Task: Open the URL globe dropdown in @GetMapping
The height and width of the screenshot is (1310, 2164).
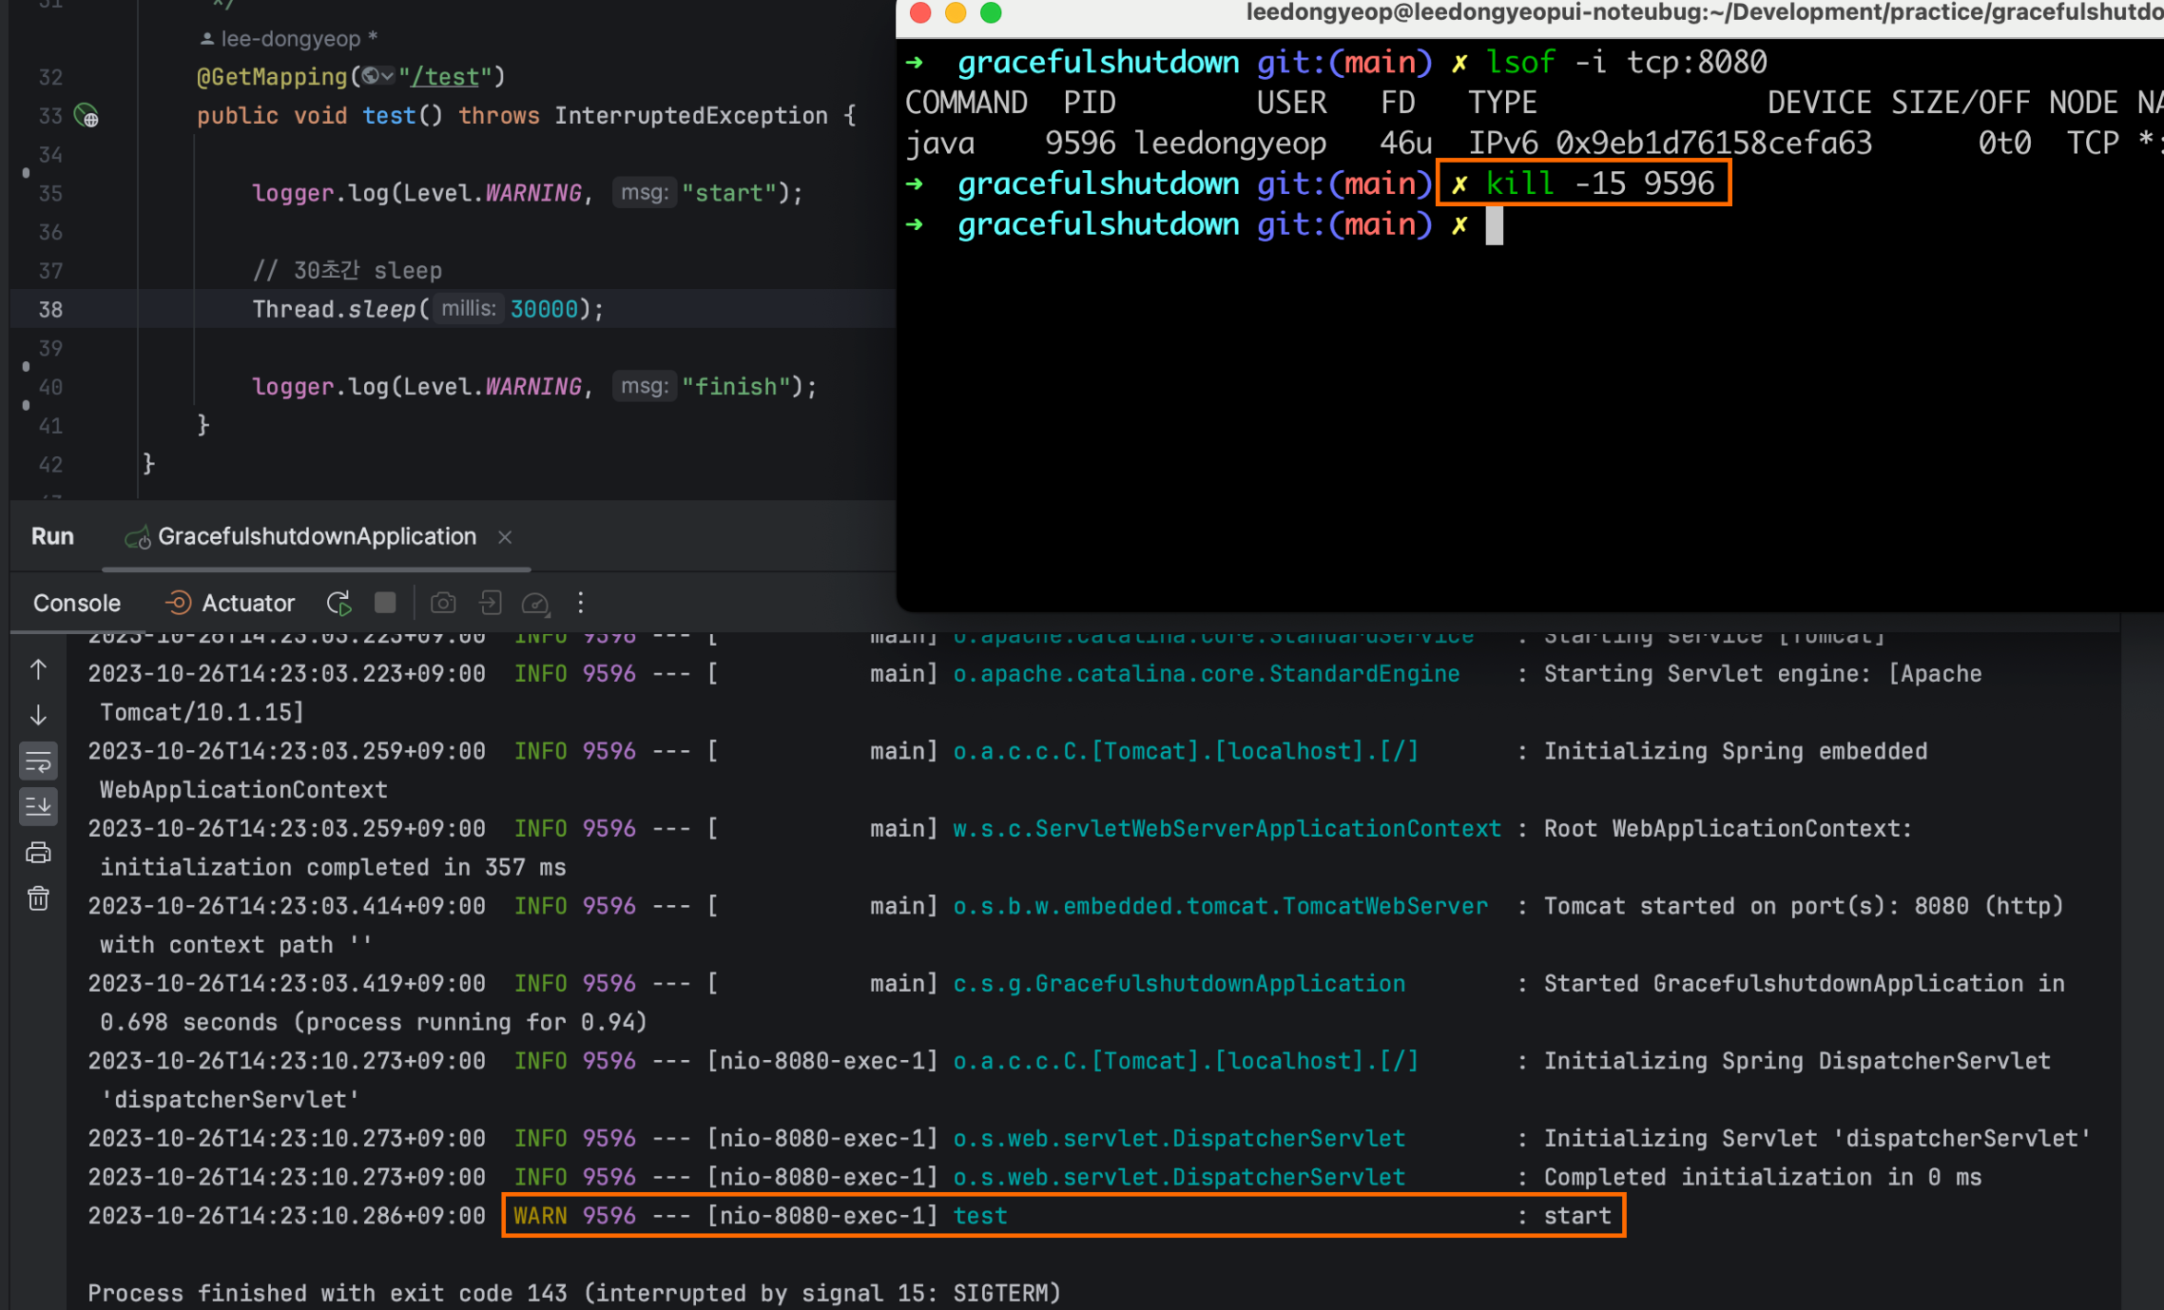Action: pyautogui.click(x=377, y=76)
